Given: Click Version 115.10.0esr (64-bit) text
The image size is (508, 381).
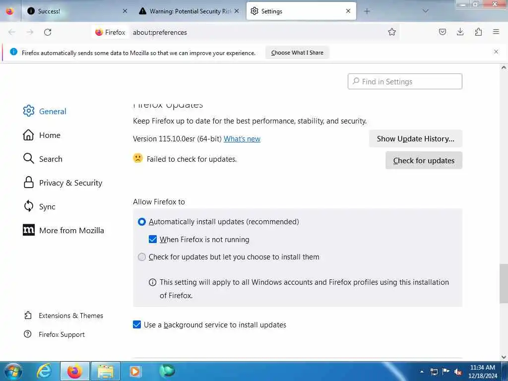Looking at the screenshot, I should pos(177,139).
